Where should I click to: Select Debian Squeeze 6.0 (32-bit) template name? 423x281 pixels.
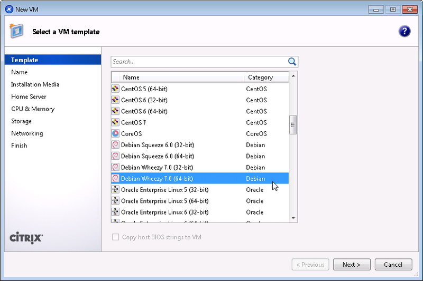tap(158, 145)
